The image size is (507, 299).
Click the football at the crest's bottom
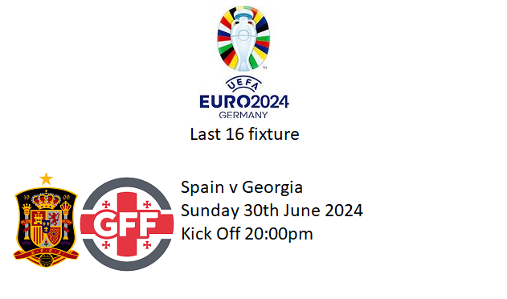click(x=46, y=260)
